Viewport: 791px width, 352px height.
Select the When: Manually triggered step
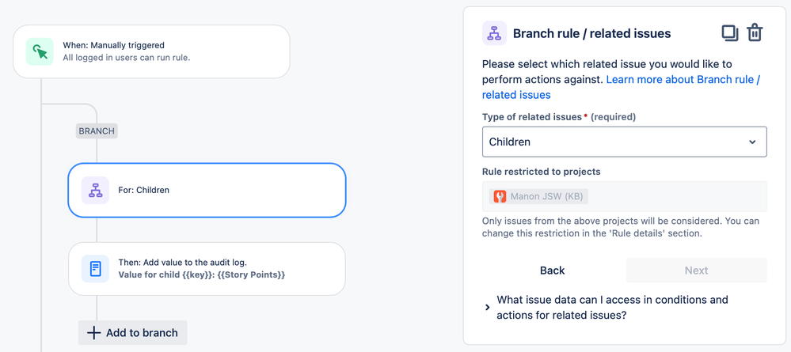click(151, 51)
